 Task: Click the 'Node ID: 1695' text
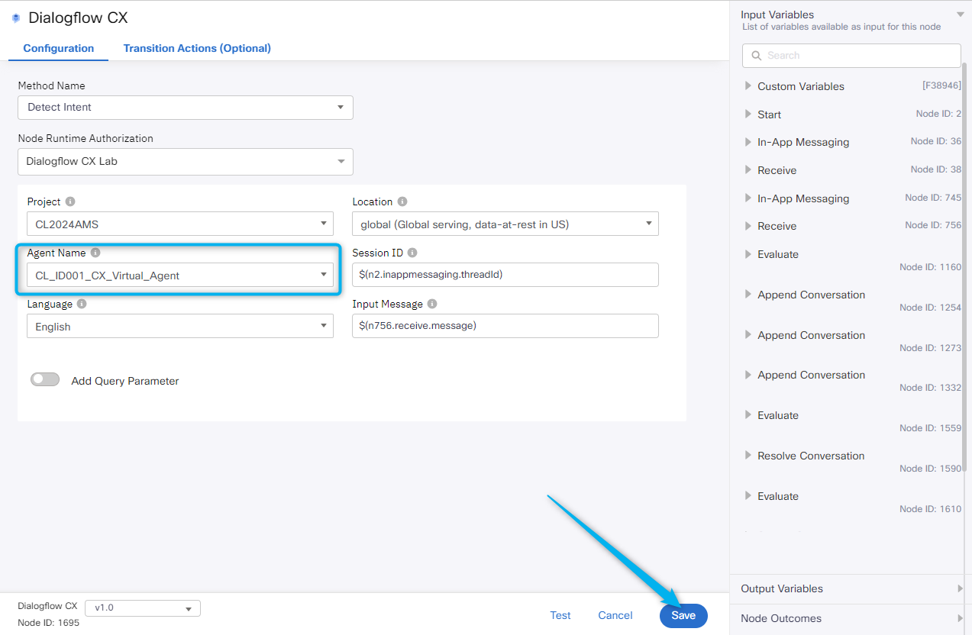(x=48, y=622)
